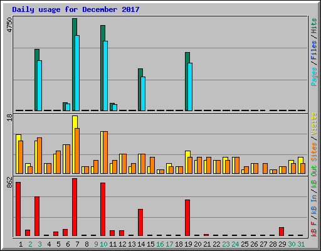Click the green hits bar on day 14
Viewport: 321px width, 251px height.
pos(140,90)
